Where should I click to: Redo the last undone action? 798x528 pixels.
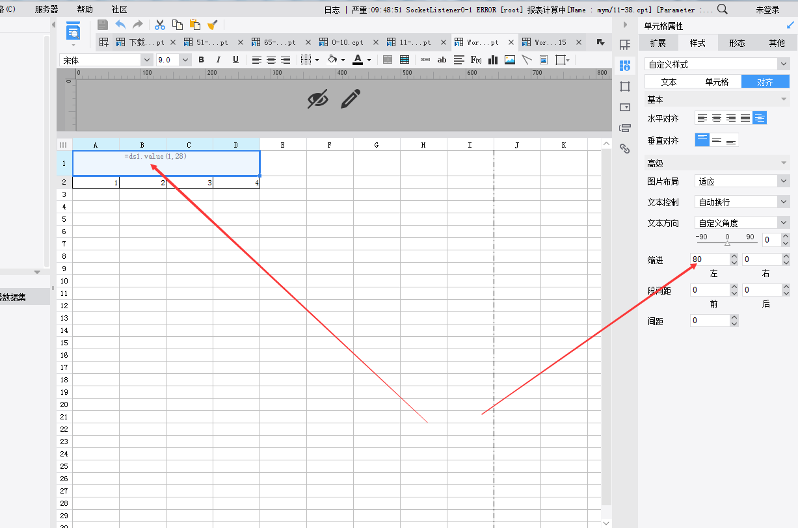138,25
